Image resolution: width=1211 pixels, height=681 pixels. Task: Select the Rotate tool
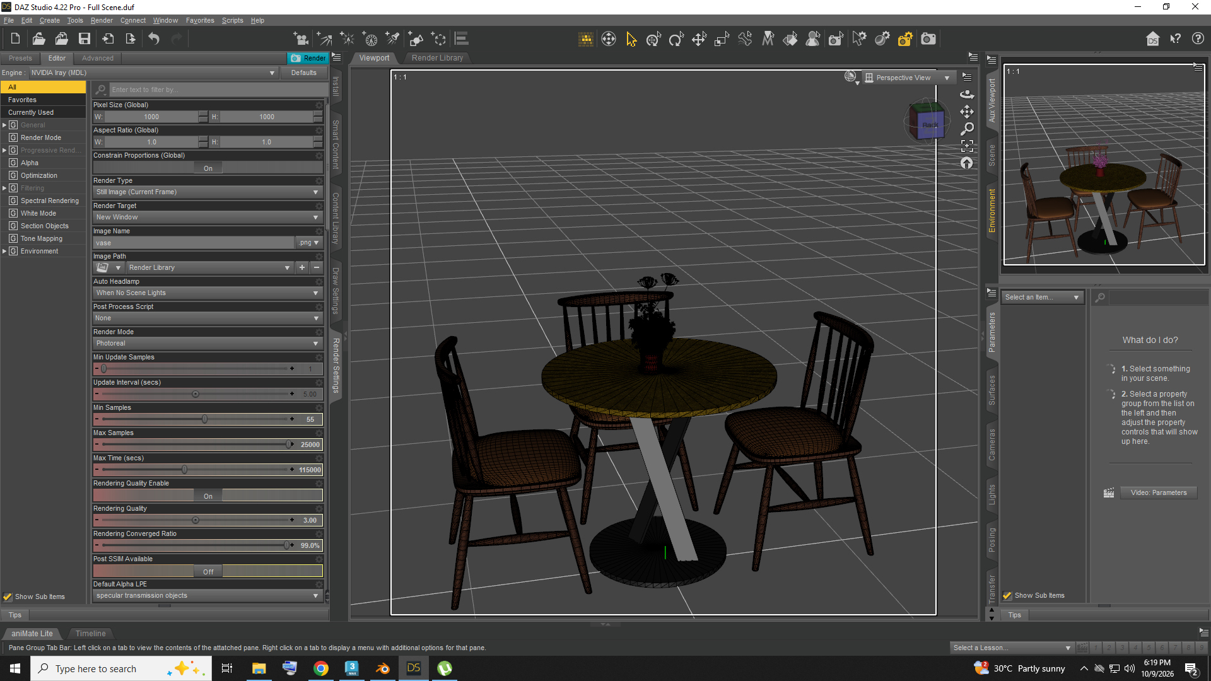[x=676, y=39]
